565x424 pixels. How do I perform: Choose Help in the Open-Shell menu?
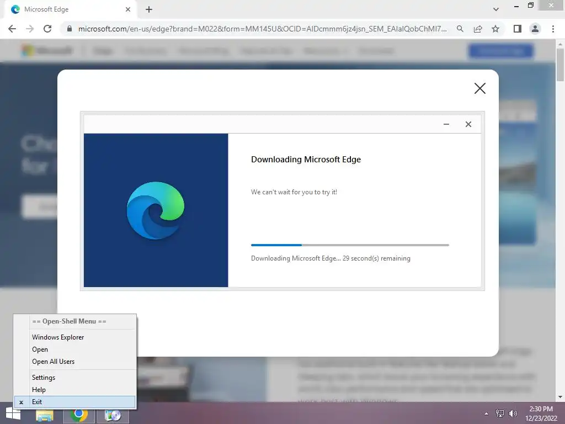pyautogui.click(x=75, y=390)
